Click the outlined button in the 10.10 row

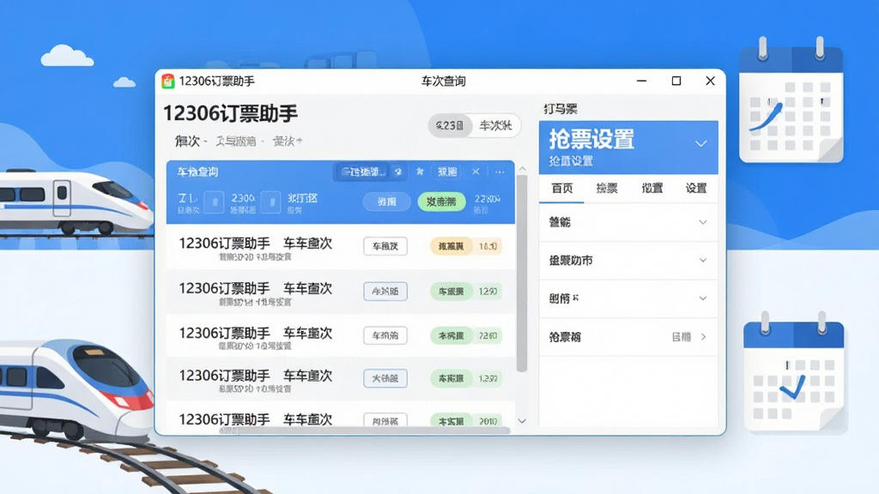coord(385,246)
